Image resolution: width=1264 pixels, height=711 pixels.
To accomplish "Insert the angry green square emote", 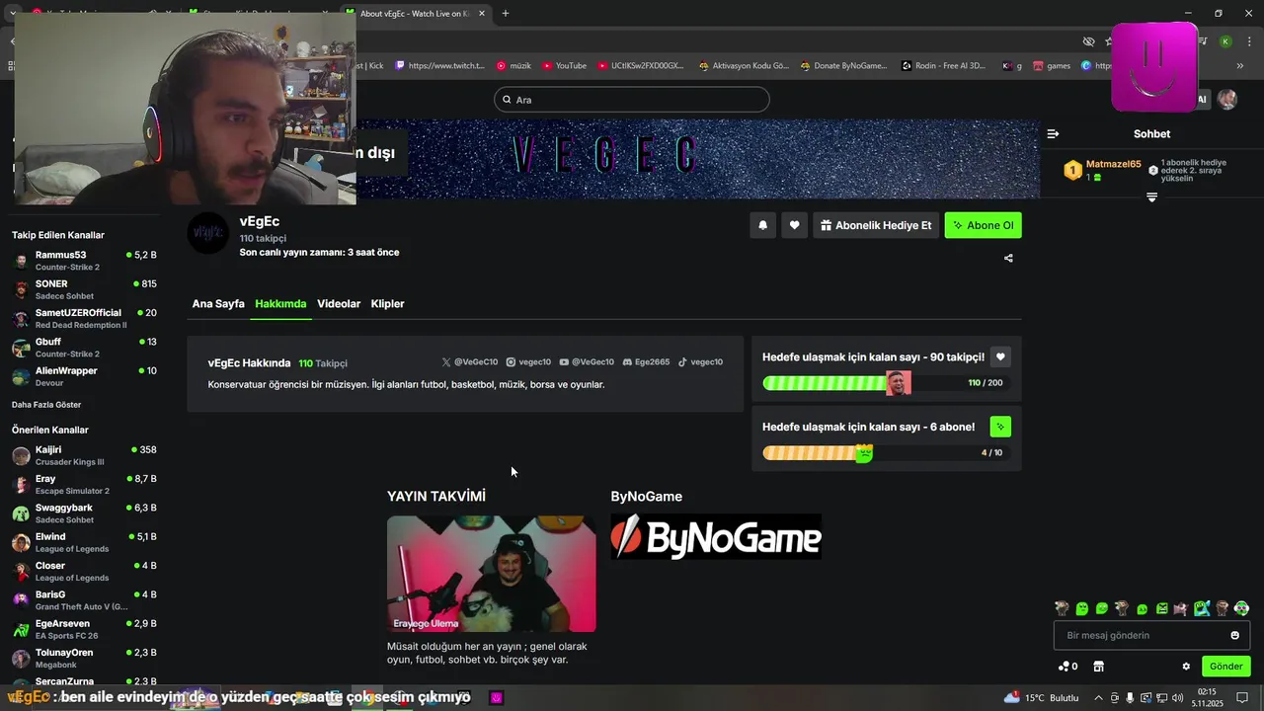I will click(1162, 608).
